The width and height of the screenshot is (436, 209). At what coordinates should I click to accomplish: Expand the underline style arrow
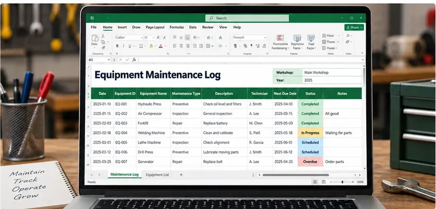[x=134, y=46]
